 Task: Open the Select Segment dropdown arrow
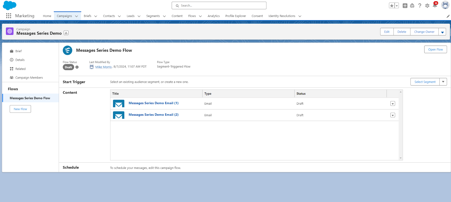443,82
